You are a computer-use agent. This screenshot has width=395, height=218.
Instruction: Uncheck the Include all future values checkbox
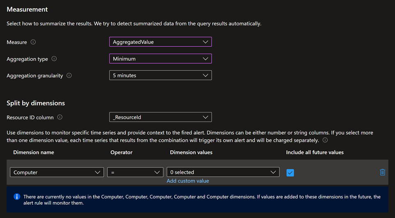(x=290, y=173)
